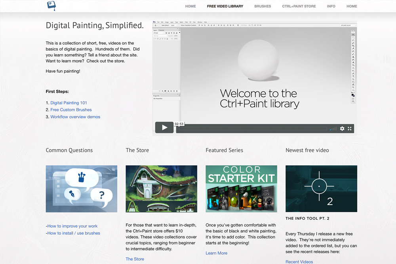The height and width of the screenshot is (264, 396).
Task: Open the Info Tool Pt. 2 thumbnail
Action: point(321,189)
